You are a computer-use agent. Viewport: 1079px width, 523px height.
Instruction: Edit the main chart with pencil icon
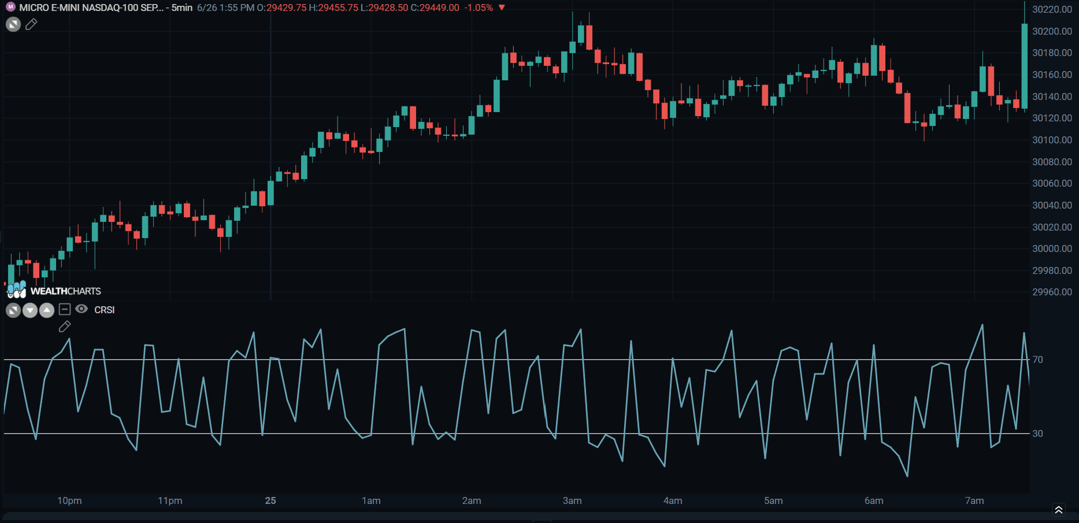point(31,24)
